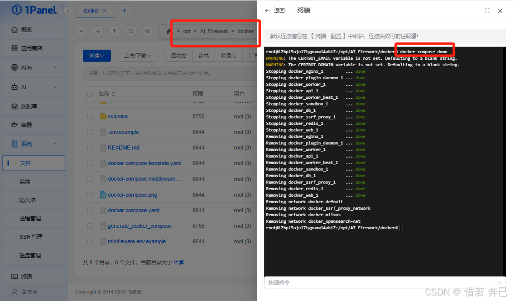Check the docker-compose.middleware row

(x=90, y=179)
